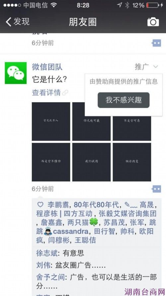Collapse the 推广 chevron arrow
Image resolution: width=166 pixels, height=296 pixels.
(x=156, y=67)
